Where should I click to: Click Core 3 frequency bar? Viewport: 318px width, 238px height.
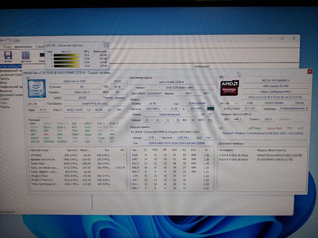point(66,66)
